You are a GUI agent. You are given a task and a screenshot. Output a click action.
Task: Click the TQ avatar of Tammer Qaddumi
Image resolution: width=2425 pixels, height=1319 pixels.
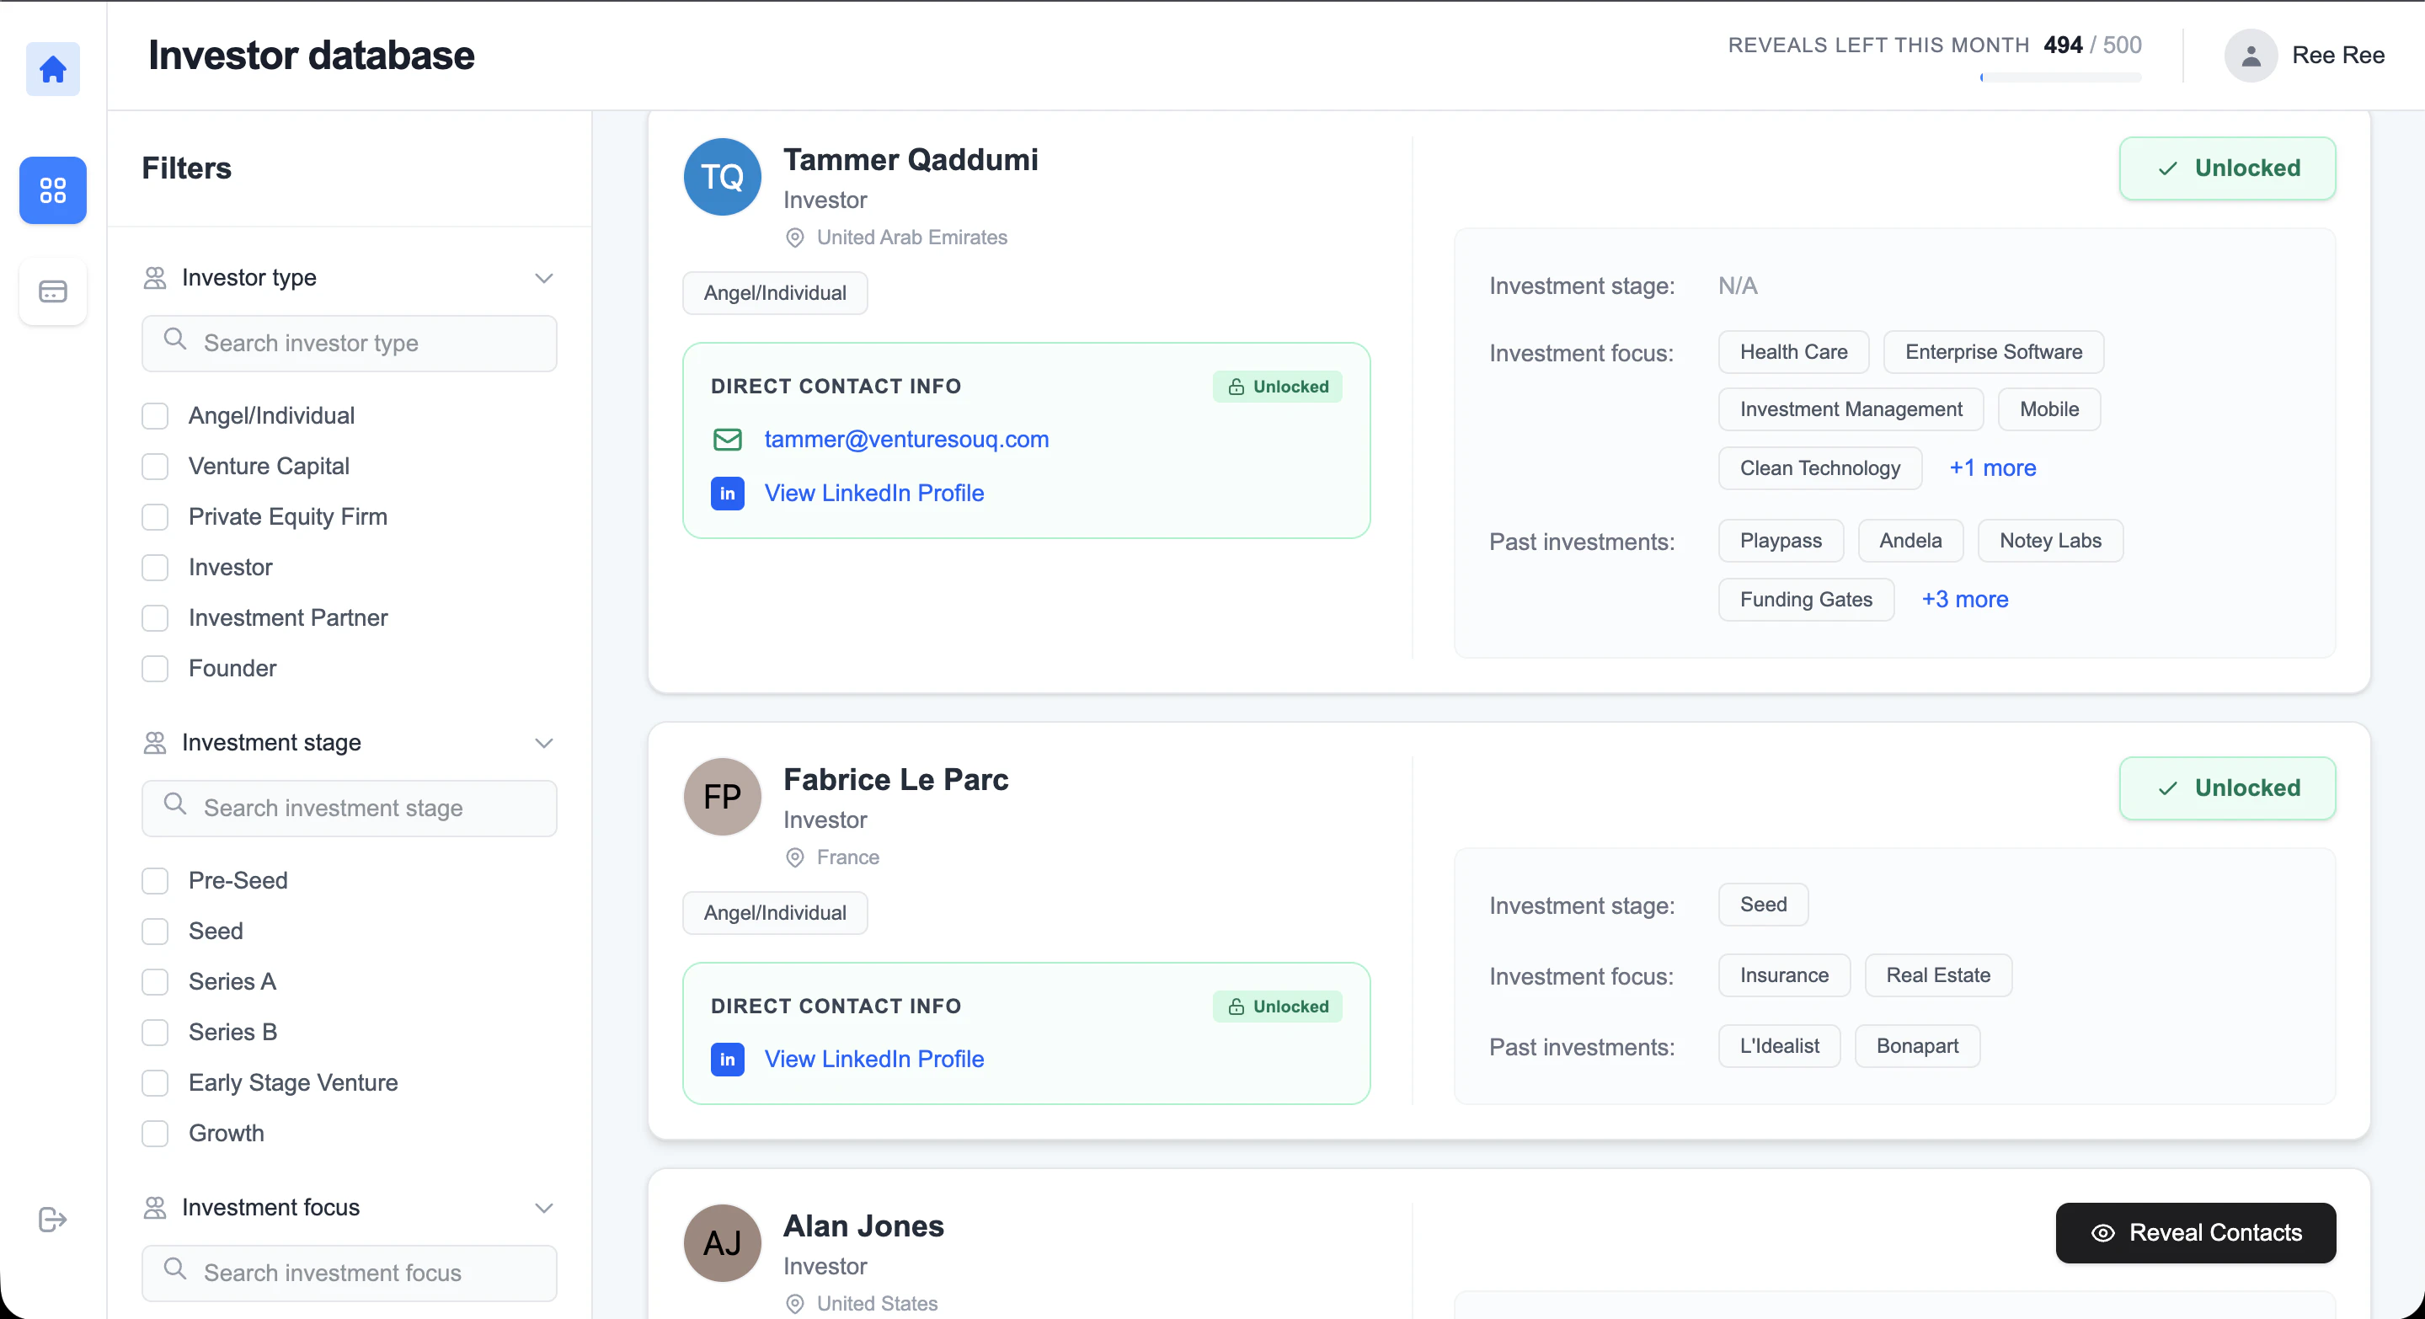pos(722,177)
